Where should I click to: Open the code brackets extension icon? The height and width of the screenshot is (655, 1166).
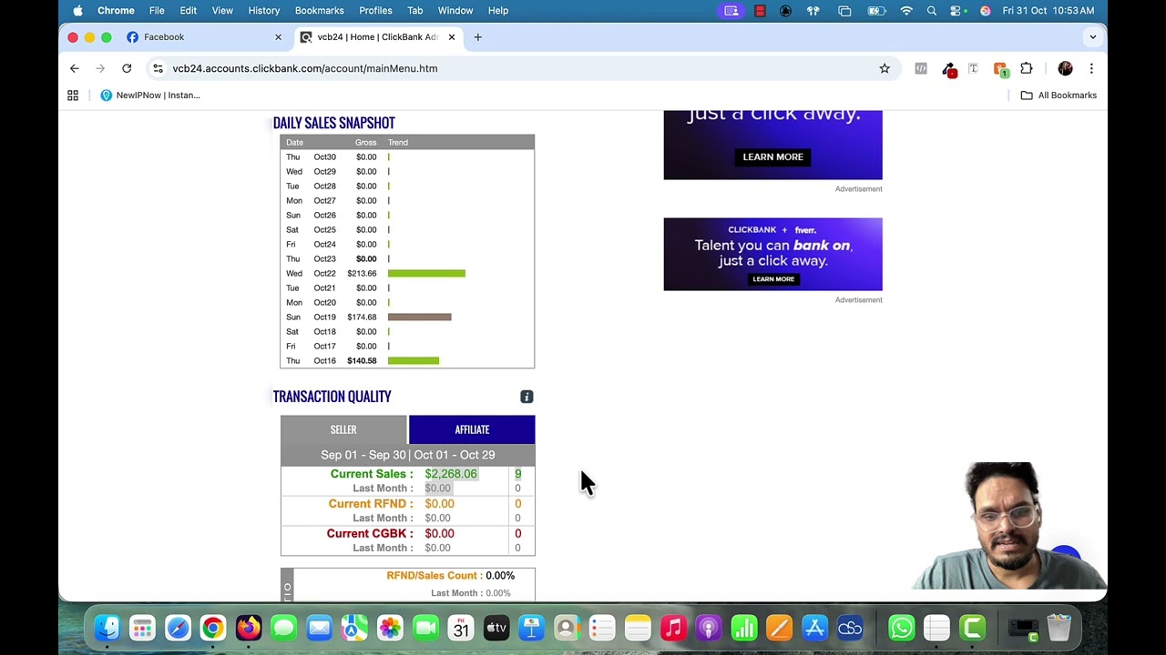921,68
